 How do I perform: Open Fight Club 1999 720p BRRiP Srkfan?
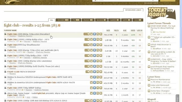[24, 88]
